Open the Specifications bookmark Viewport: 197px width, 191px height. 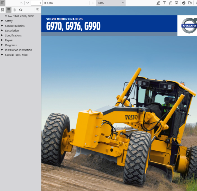pos(13,35)
